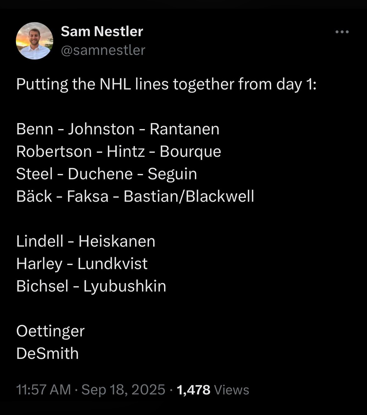
Task: Open the 1,478 Views count
Action: click(x=213, y=390)
